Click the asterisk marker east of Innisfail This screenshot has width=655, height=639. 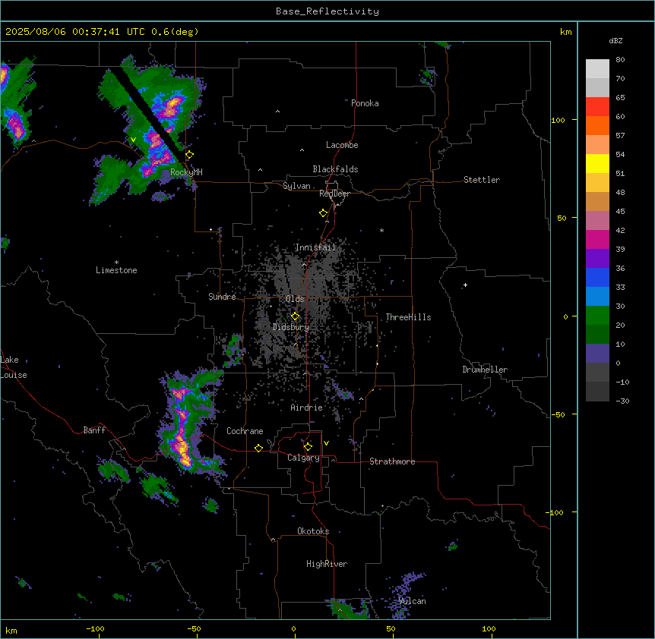click(x=381, y=230)
